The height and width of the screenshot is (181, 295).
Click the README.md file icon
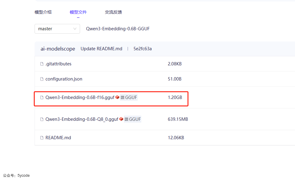point(42,138)
